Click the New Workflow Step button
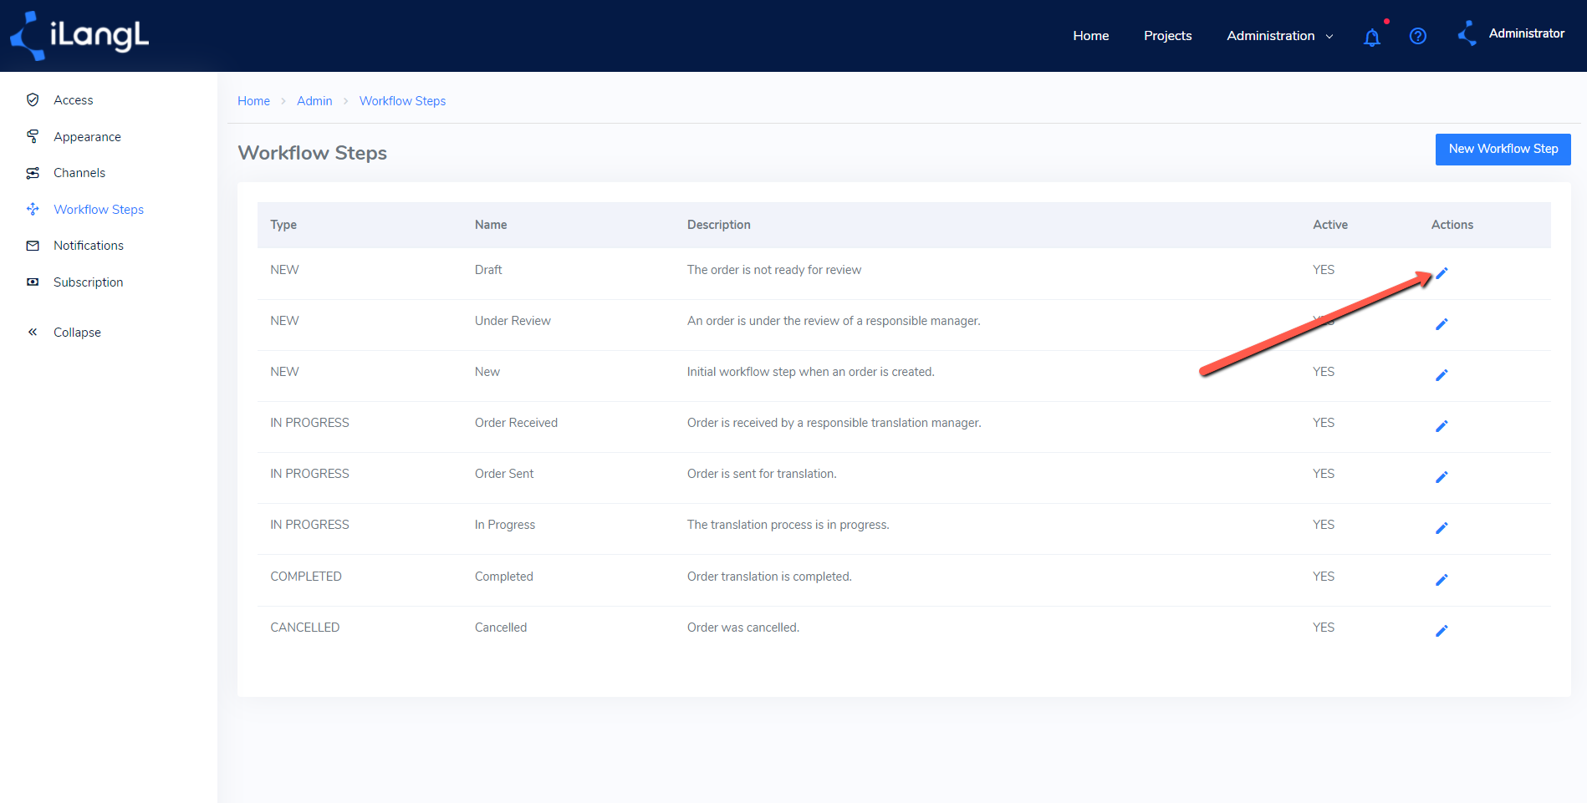 pos(1503,150)
